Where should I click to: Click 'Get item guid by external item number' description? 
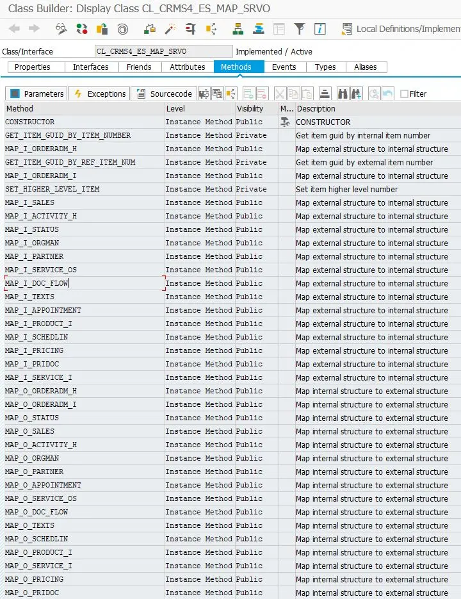(364, 162)
